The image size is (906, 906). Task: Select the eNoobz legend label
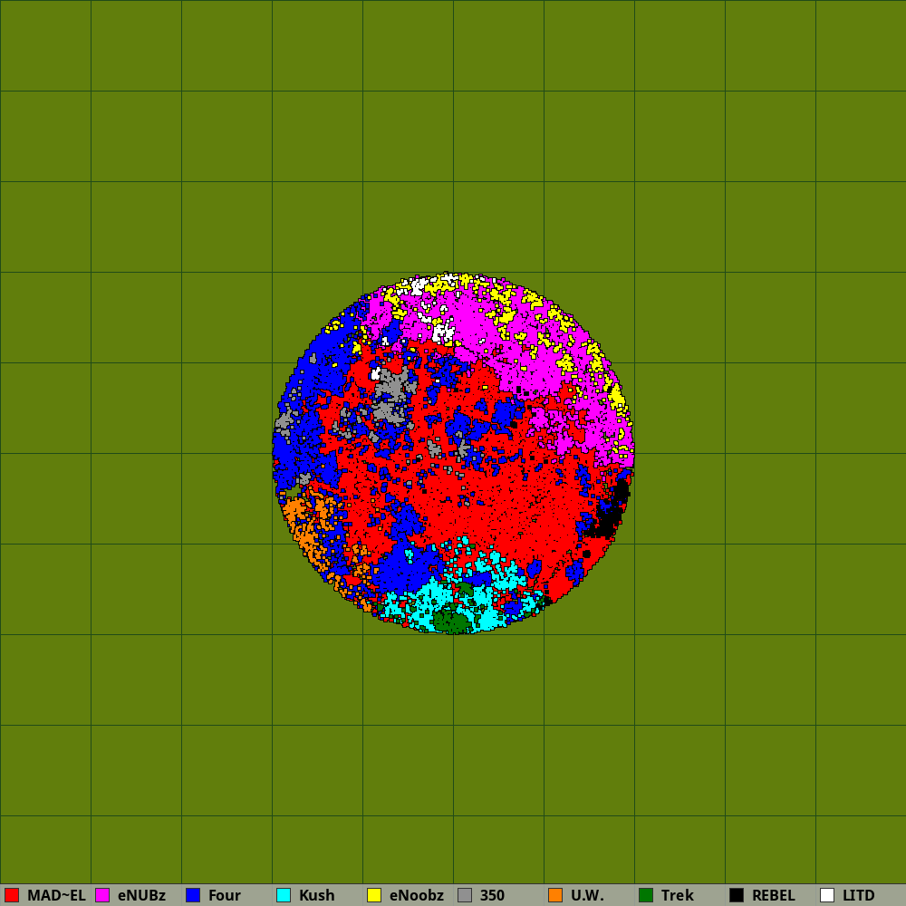[x=416, y=895]
